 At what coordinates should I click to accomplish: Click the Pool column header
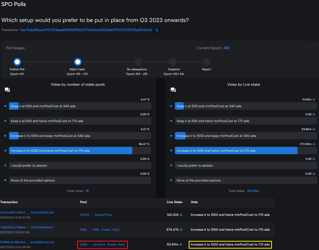83,202
